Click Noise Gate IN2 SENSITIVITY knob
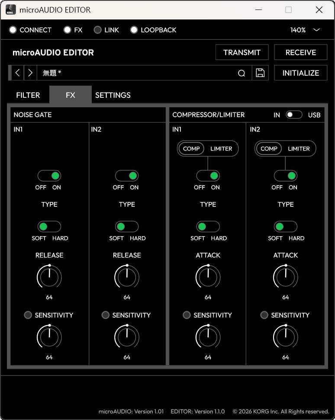The width and height of the screenshot is (335, 420). (127, 337)
